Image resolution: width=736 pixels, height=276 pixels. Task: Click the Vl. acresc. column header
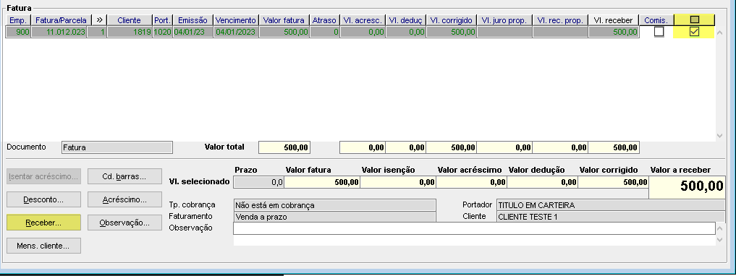click(363, 20)
